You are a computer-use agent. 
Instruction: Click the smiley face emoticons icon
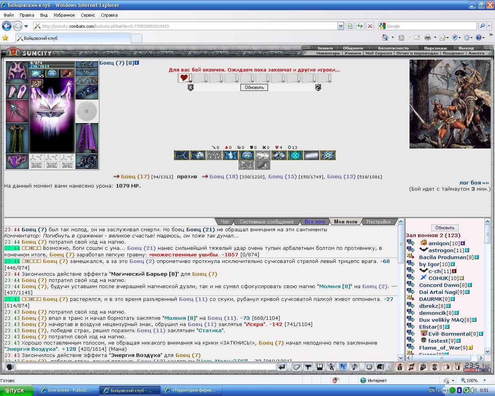369,367
